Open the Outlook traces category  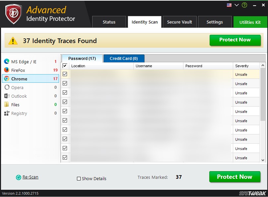[21, 96]
